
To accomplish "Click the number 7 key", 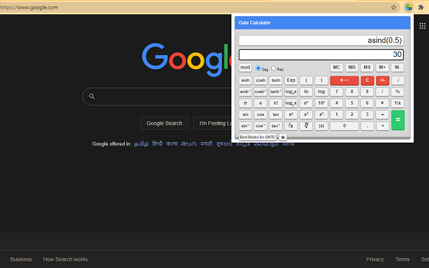I will pos(336,92).
